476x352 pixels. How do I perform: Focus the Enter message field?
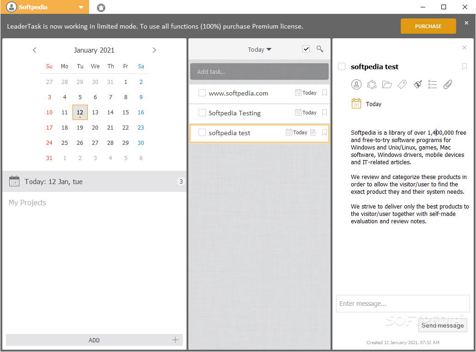(403, 304)
